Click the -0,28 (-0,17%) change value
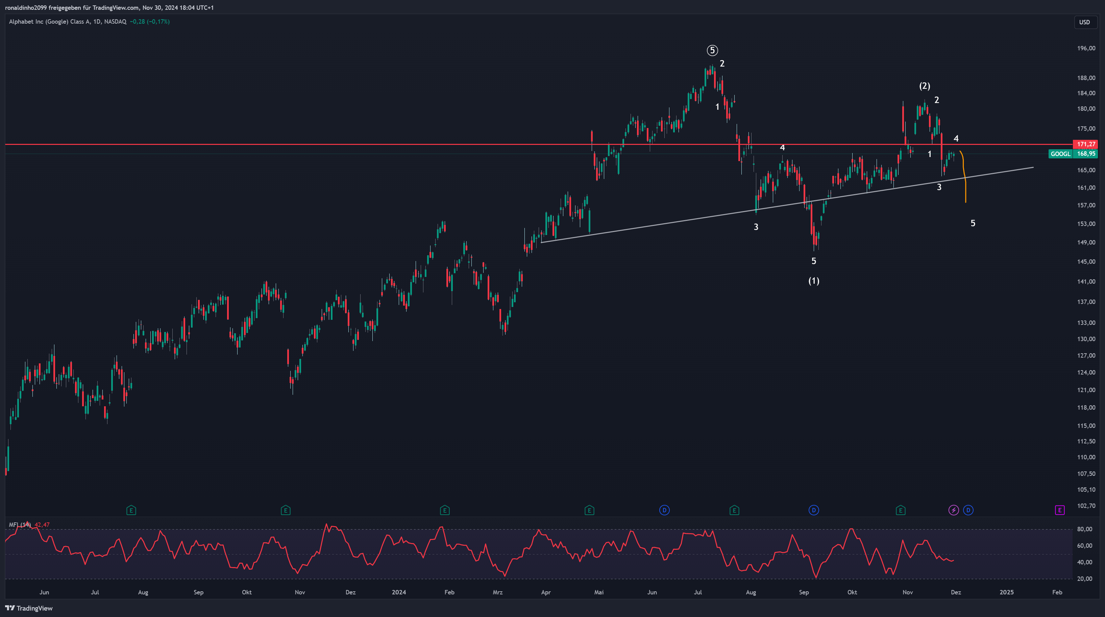 (x=150, y=21)
